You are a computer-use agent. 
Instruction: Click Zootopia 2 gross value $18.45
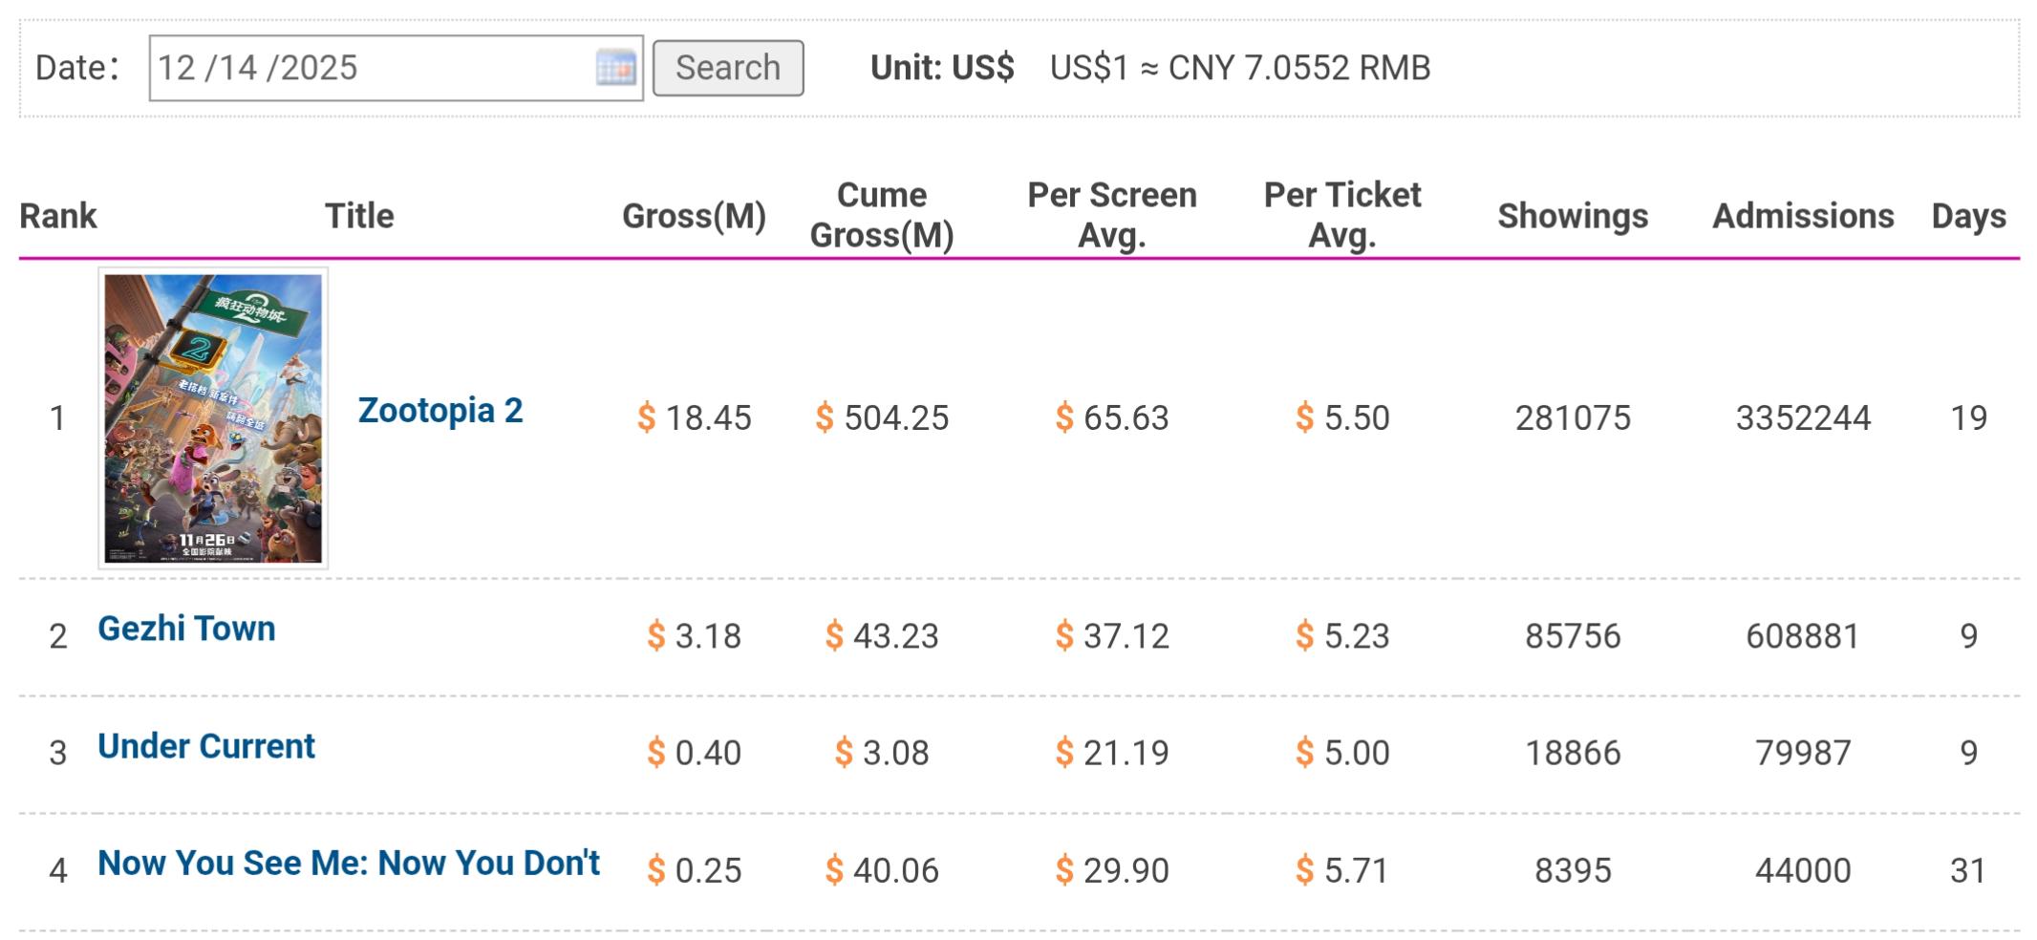tap(695, 418)
